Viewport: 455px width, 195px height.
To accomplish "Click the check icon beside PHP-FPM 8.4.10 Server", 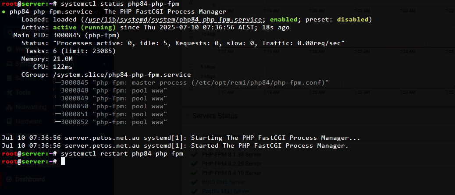I will click(x=195, y=173).
